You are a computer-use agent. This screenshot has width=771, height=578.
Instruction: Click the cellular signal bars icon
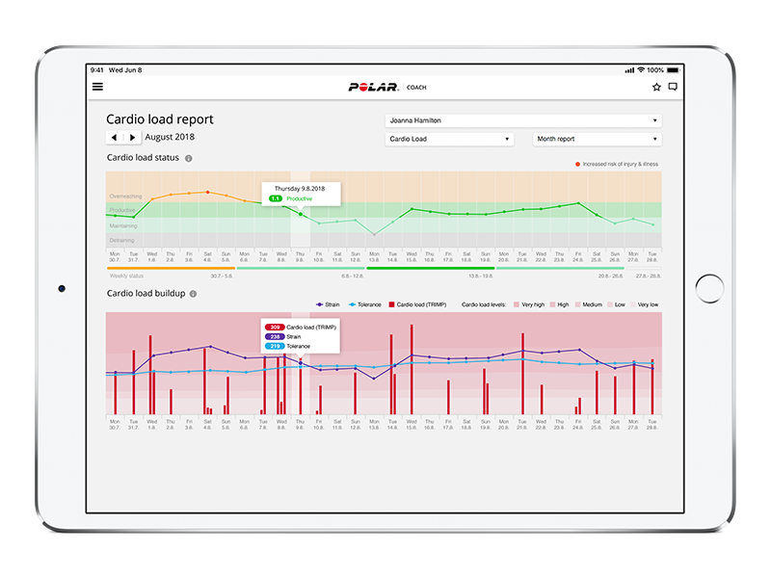[x=629, y=70]
